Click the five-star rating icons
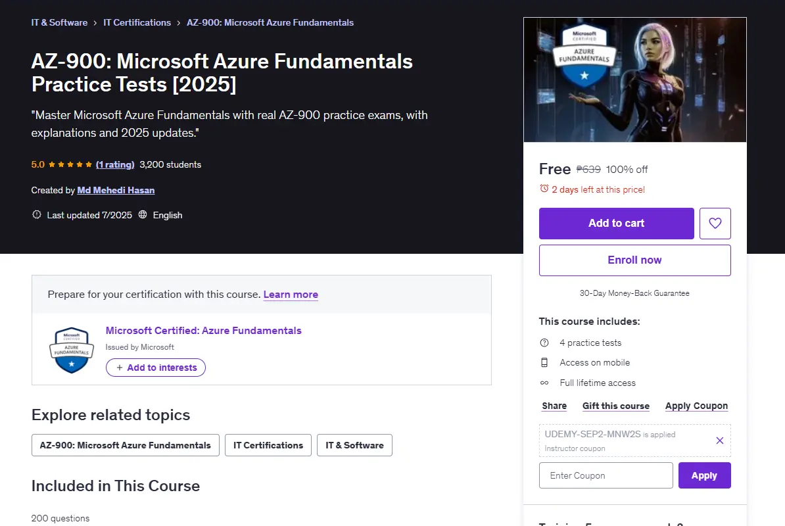 [70, 164]
